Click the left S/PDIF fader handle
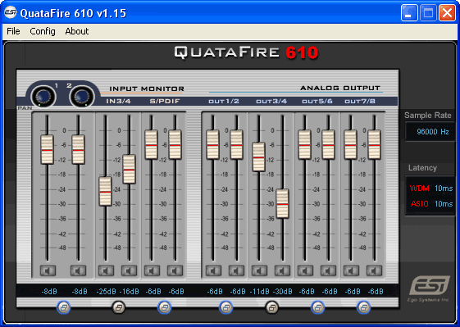This screenshot has width=460, height=327. [x=152, y=145]
